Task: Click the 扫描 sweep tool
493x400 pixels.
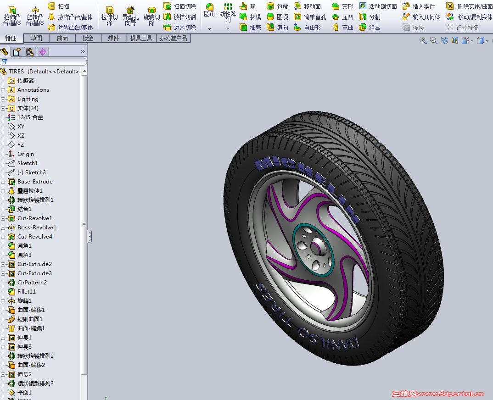Action: pyautogui.click(x=58, y=6)
